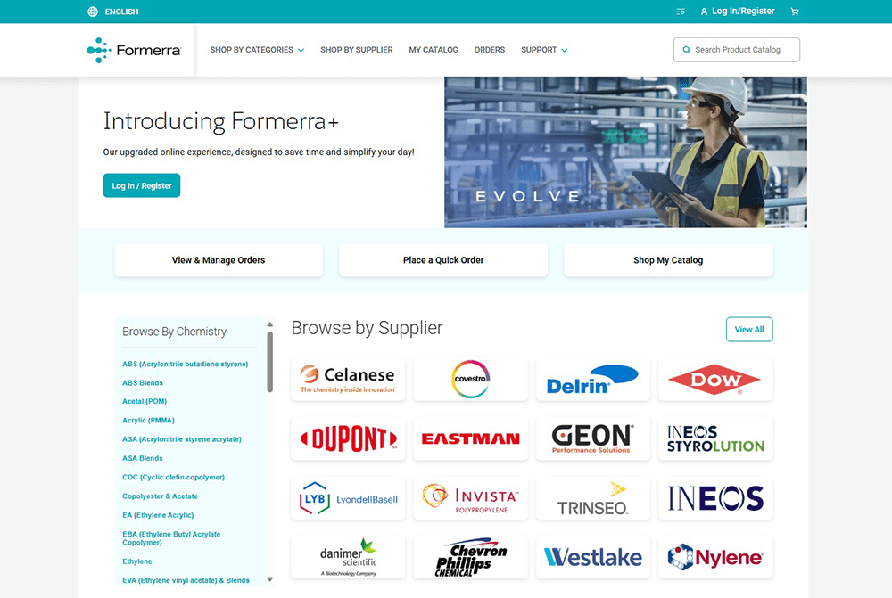Open the DuPont supplier logo
Viewport: 892px width, 598px height.
pos(348,438)
